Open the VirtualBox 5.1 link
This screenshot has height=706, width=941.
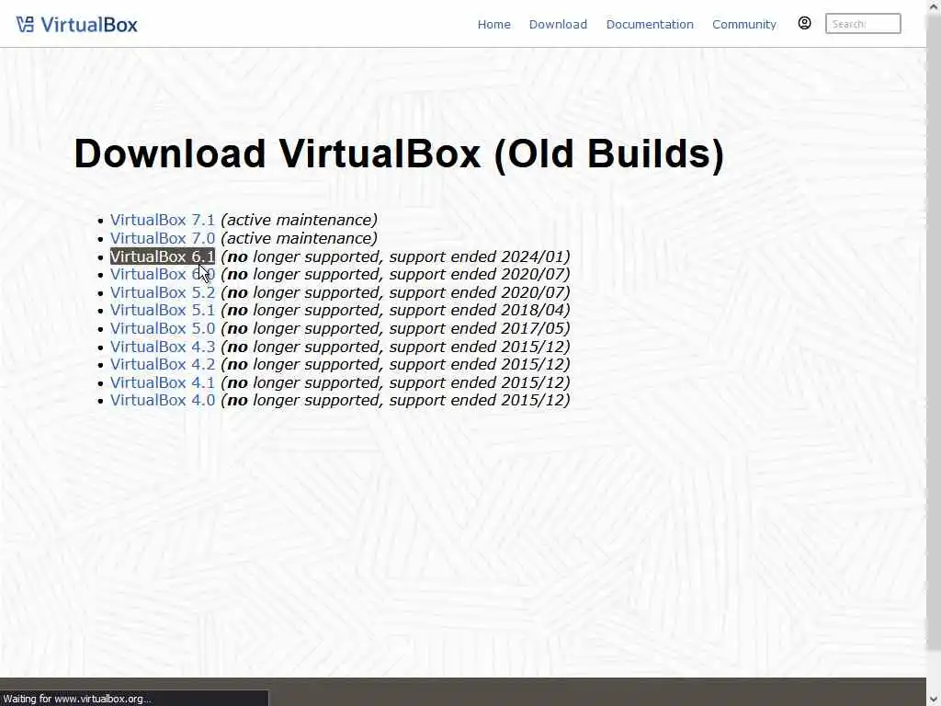coord(163,311)
